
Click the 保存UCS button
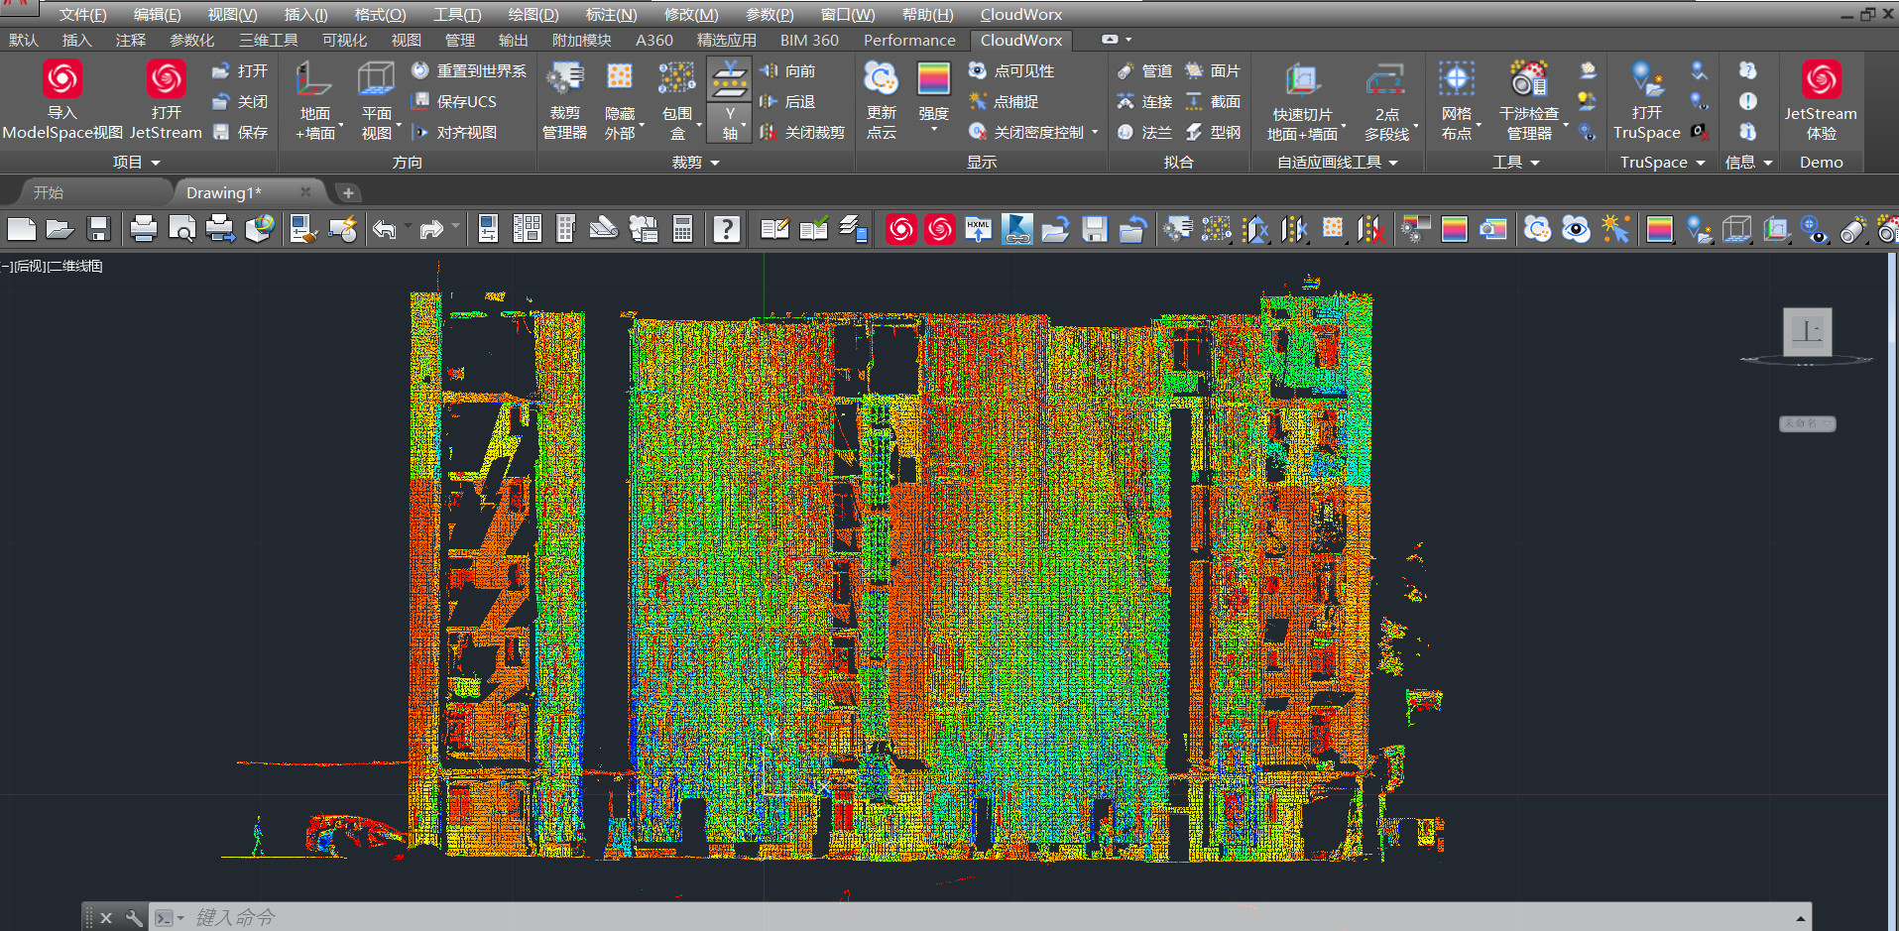tap(454, 101)
